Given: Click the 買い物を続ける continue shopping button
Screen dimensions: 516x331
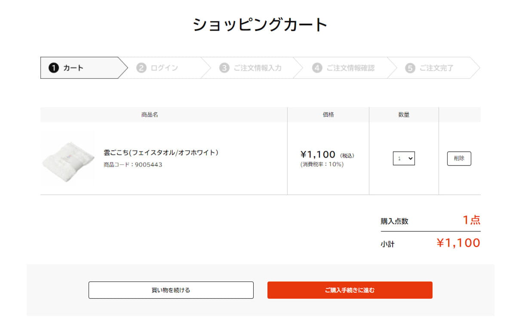Looking at the screenshot, I should point(171,290).
